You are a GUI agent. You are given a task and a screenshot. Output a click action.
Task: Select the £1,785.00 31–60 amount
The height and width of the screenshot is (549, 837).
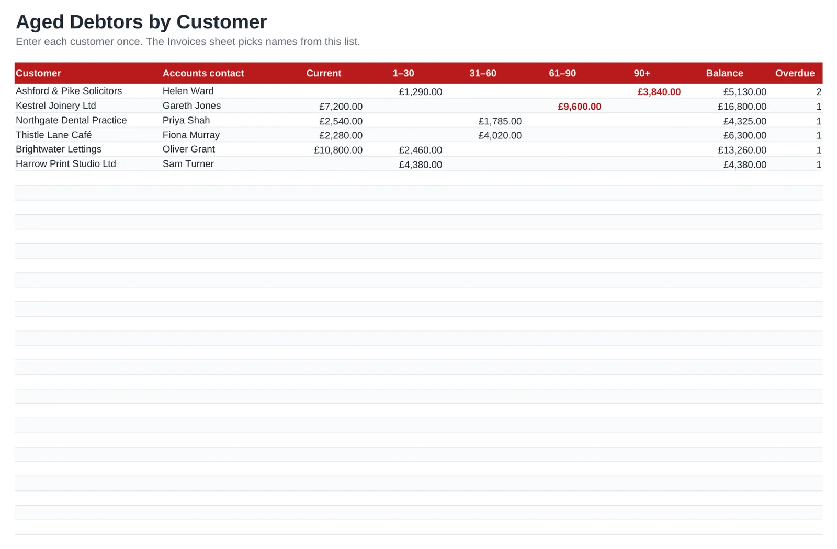(x=500, y=121)
